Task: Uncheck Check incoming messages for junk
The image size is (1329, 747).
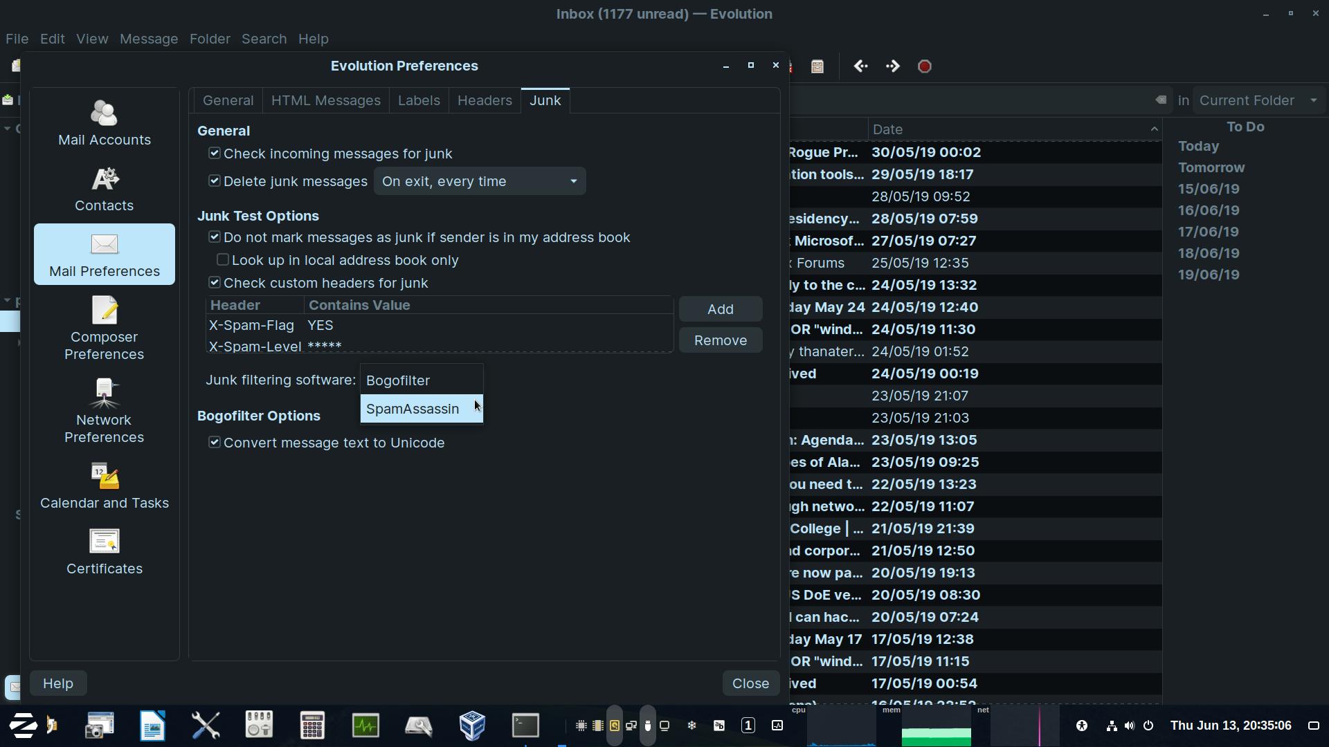Action: point(215,154)
